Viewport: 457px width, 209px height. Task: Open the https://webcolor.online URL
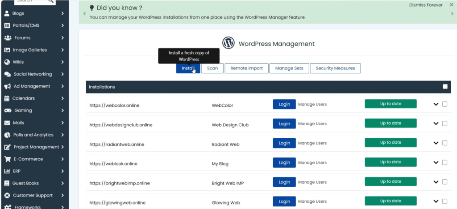point(114,105)
